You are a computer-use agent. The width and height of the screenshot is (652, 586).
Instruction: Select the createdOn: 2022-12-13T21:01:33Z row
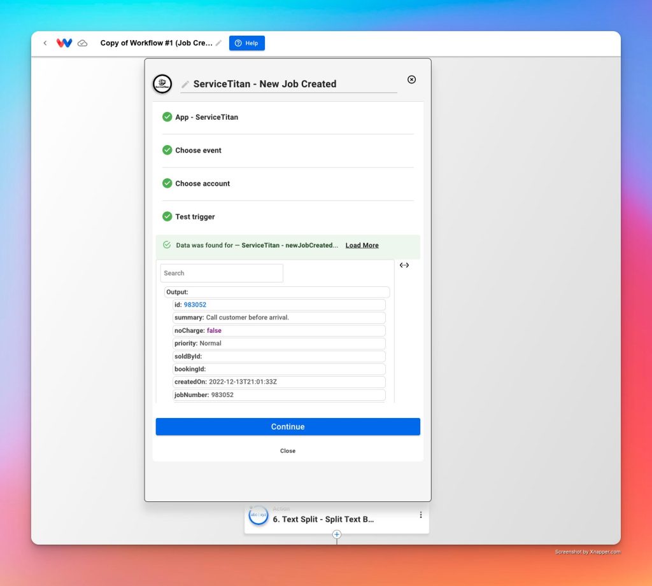coord(279,382)
